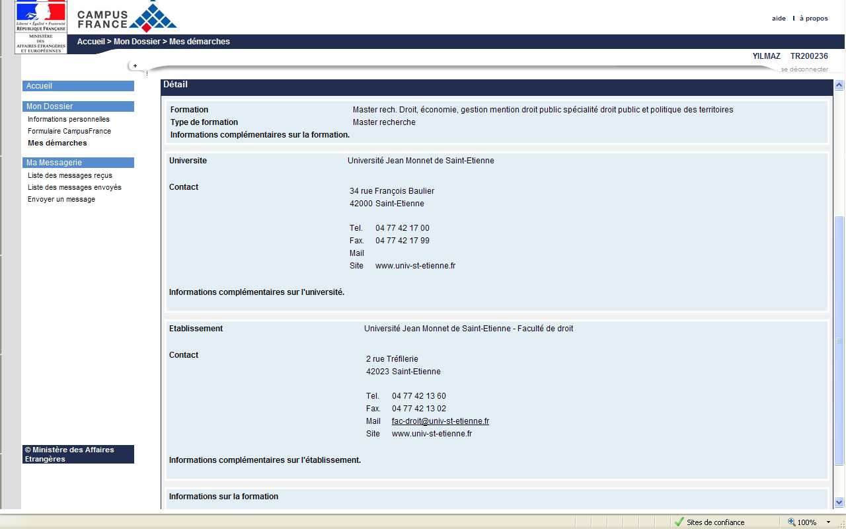Open the zoom level dropdown arrow

[829, 522]
